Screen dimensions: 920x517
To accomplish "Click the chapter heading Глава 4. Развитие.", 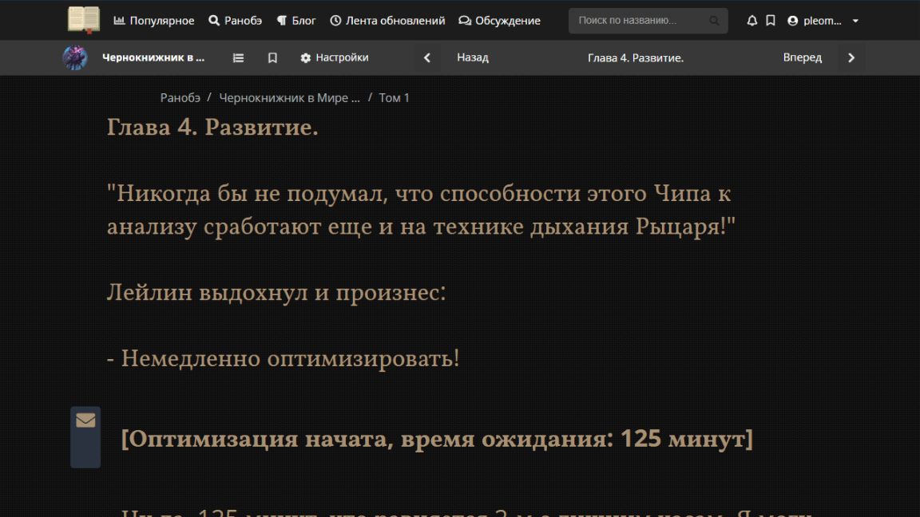I will click(x=212, y=127).
